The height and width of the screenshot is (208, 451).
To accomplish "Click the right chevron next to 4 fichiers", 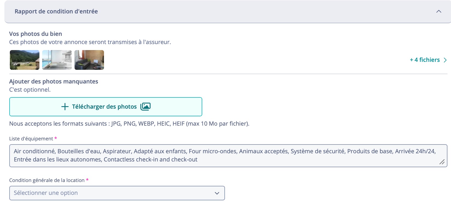I will click(445, 60).
